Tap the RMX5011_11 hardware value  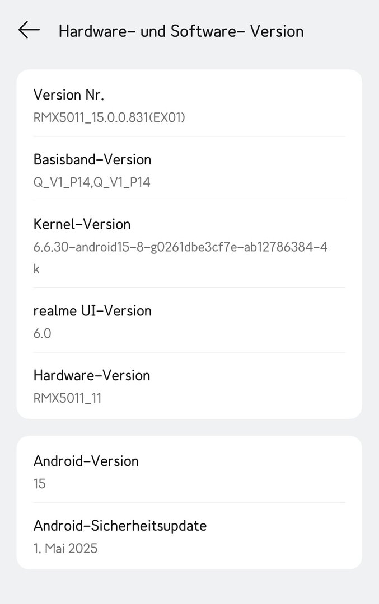[x=68, y=398]
